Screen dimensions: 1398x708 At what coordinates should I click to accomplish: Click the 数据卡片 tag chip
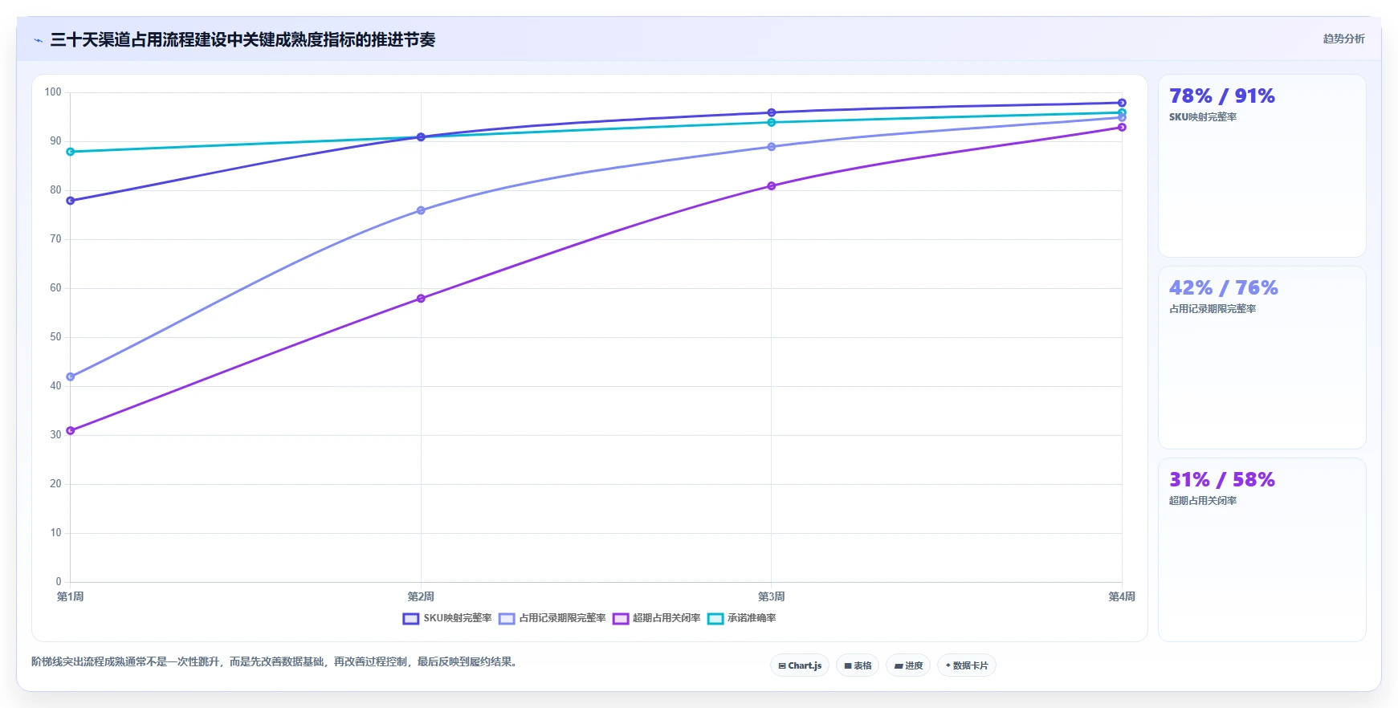[967, 665]
